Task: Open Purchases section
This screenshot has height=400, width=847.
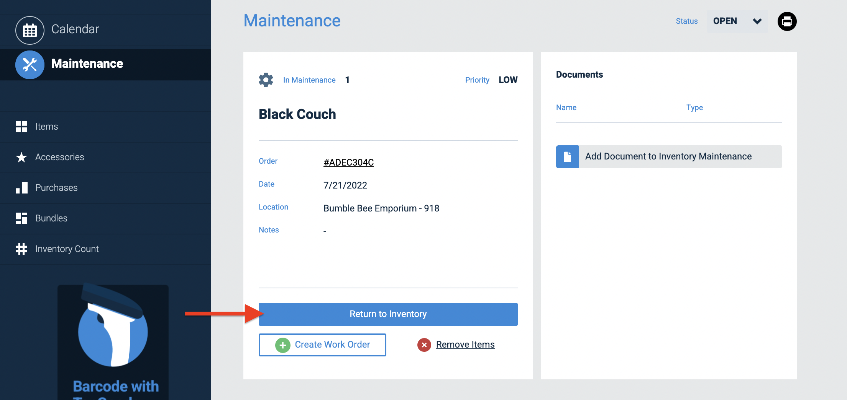Action: [x=105, y=188]
